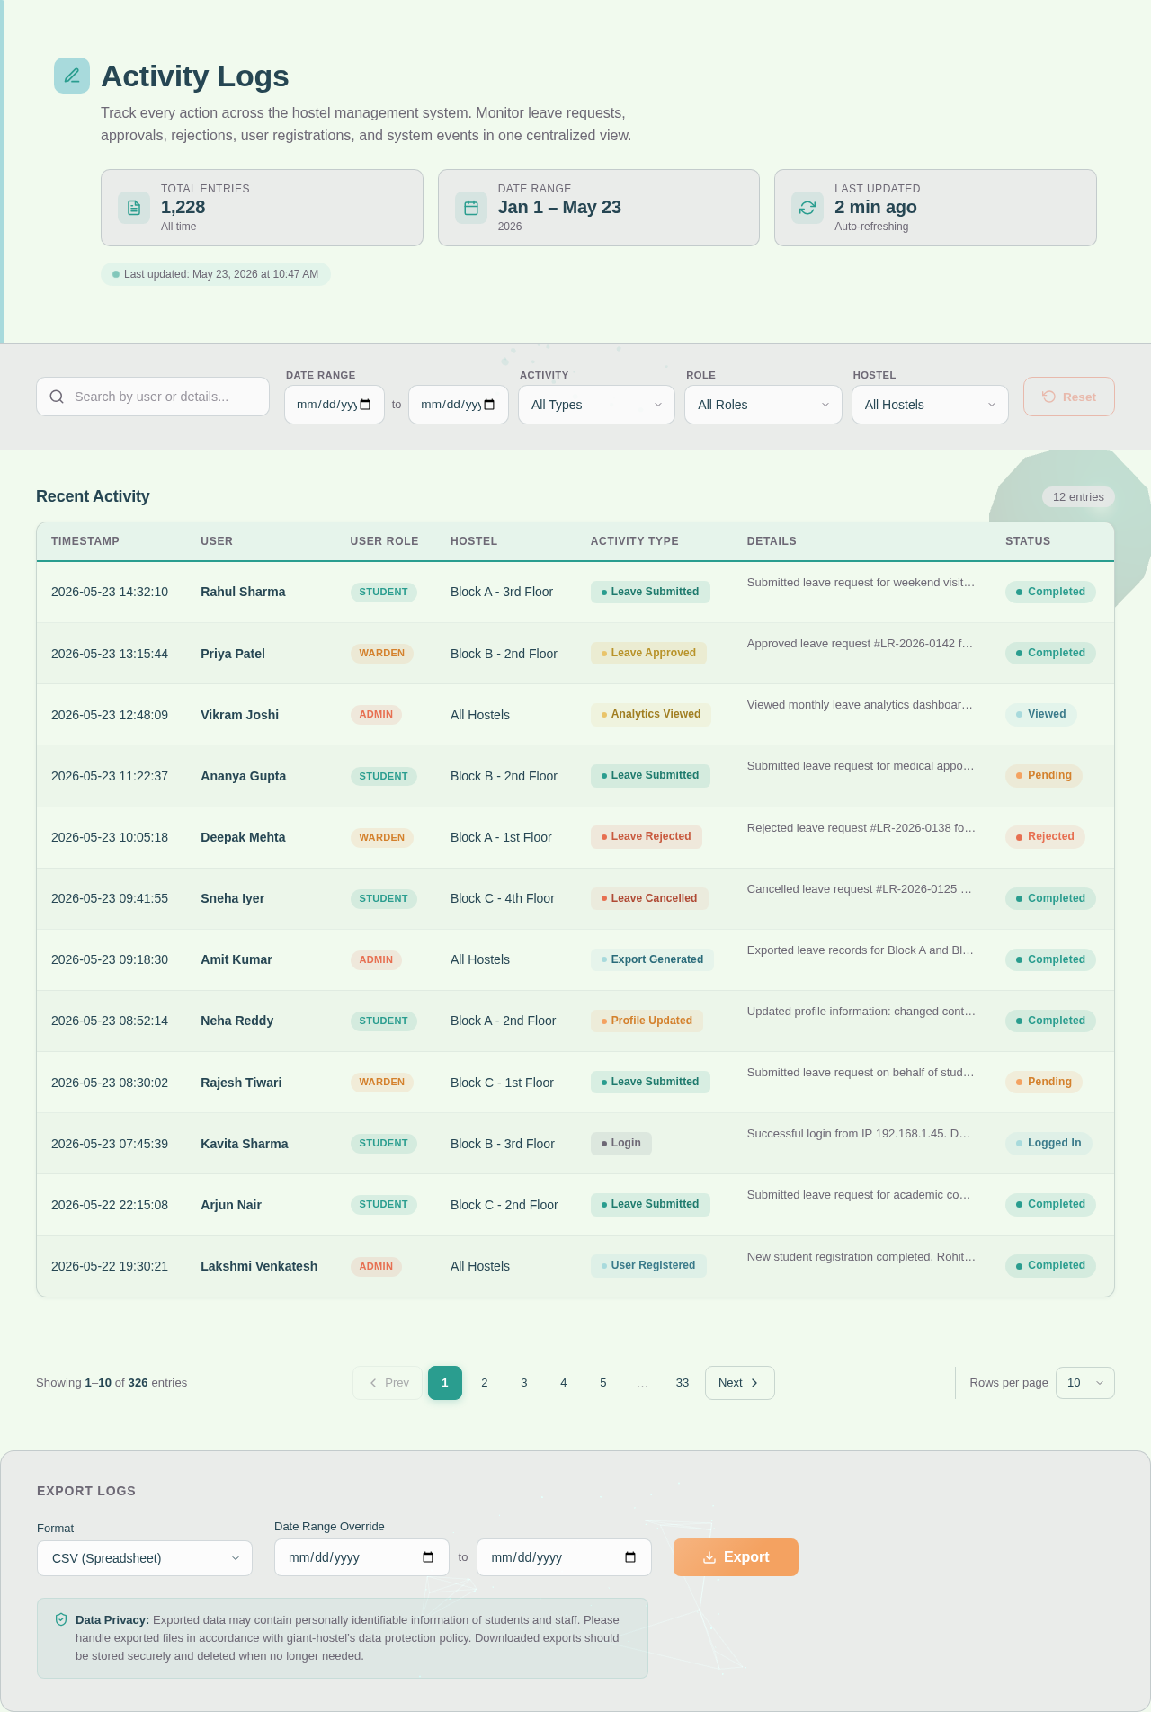Image resolution: width=1151 pixels, height=1712 pixels.
Task: Click User Registered tag for Lakshmi Venkatesh
Action: click(x=648, y=1265)
